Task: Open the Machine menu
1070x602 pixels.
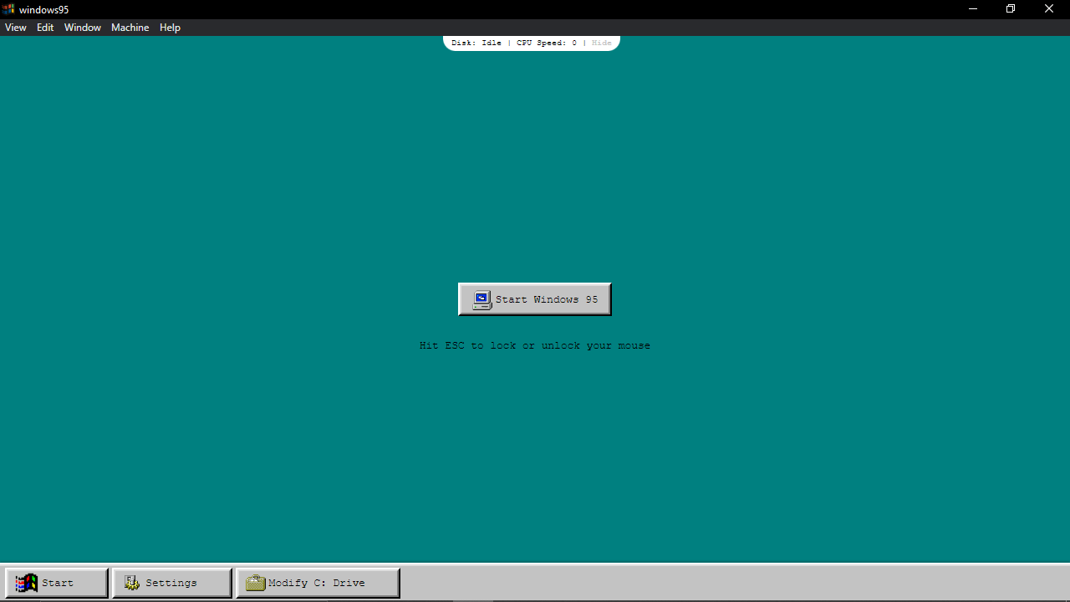Action: (130, 28)
